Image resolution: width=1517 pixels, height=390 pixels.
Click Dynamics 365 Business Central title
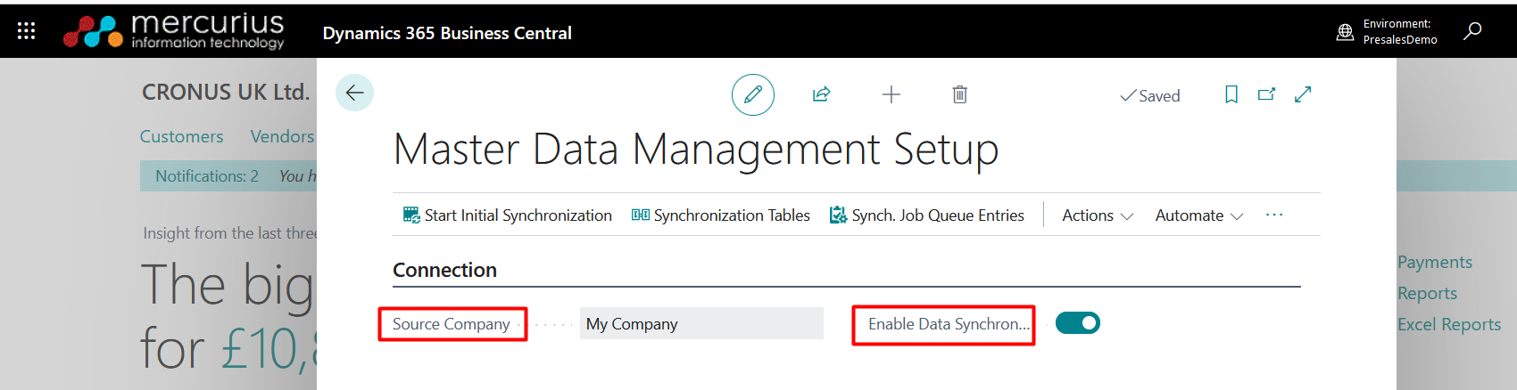tap(447, 33)
